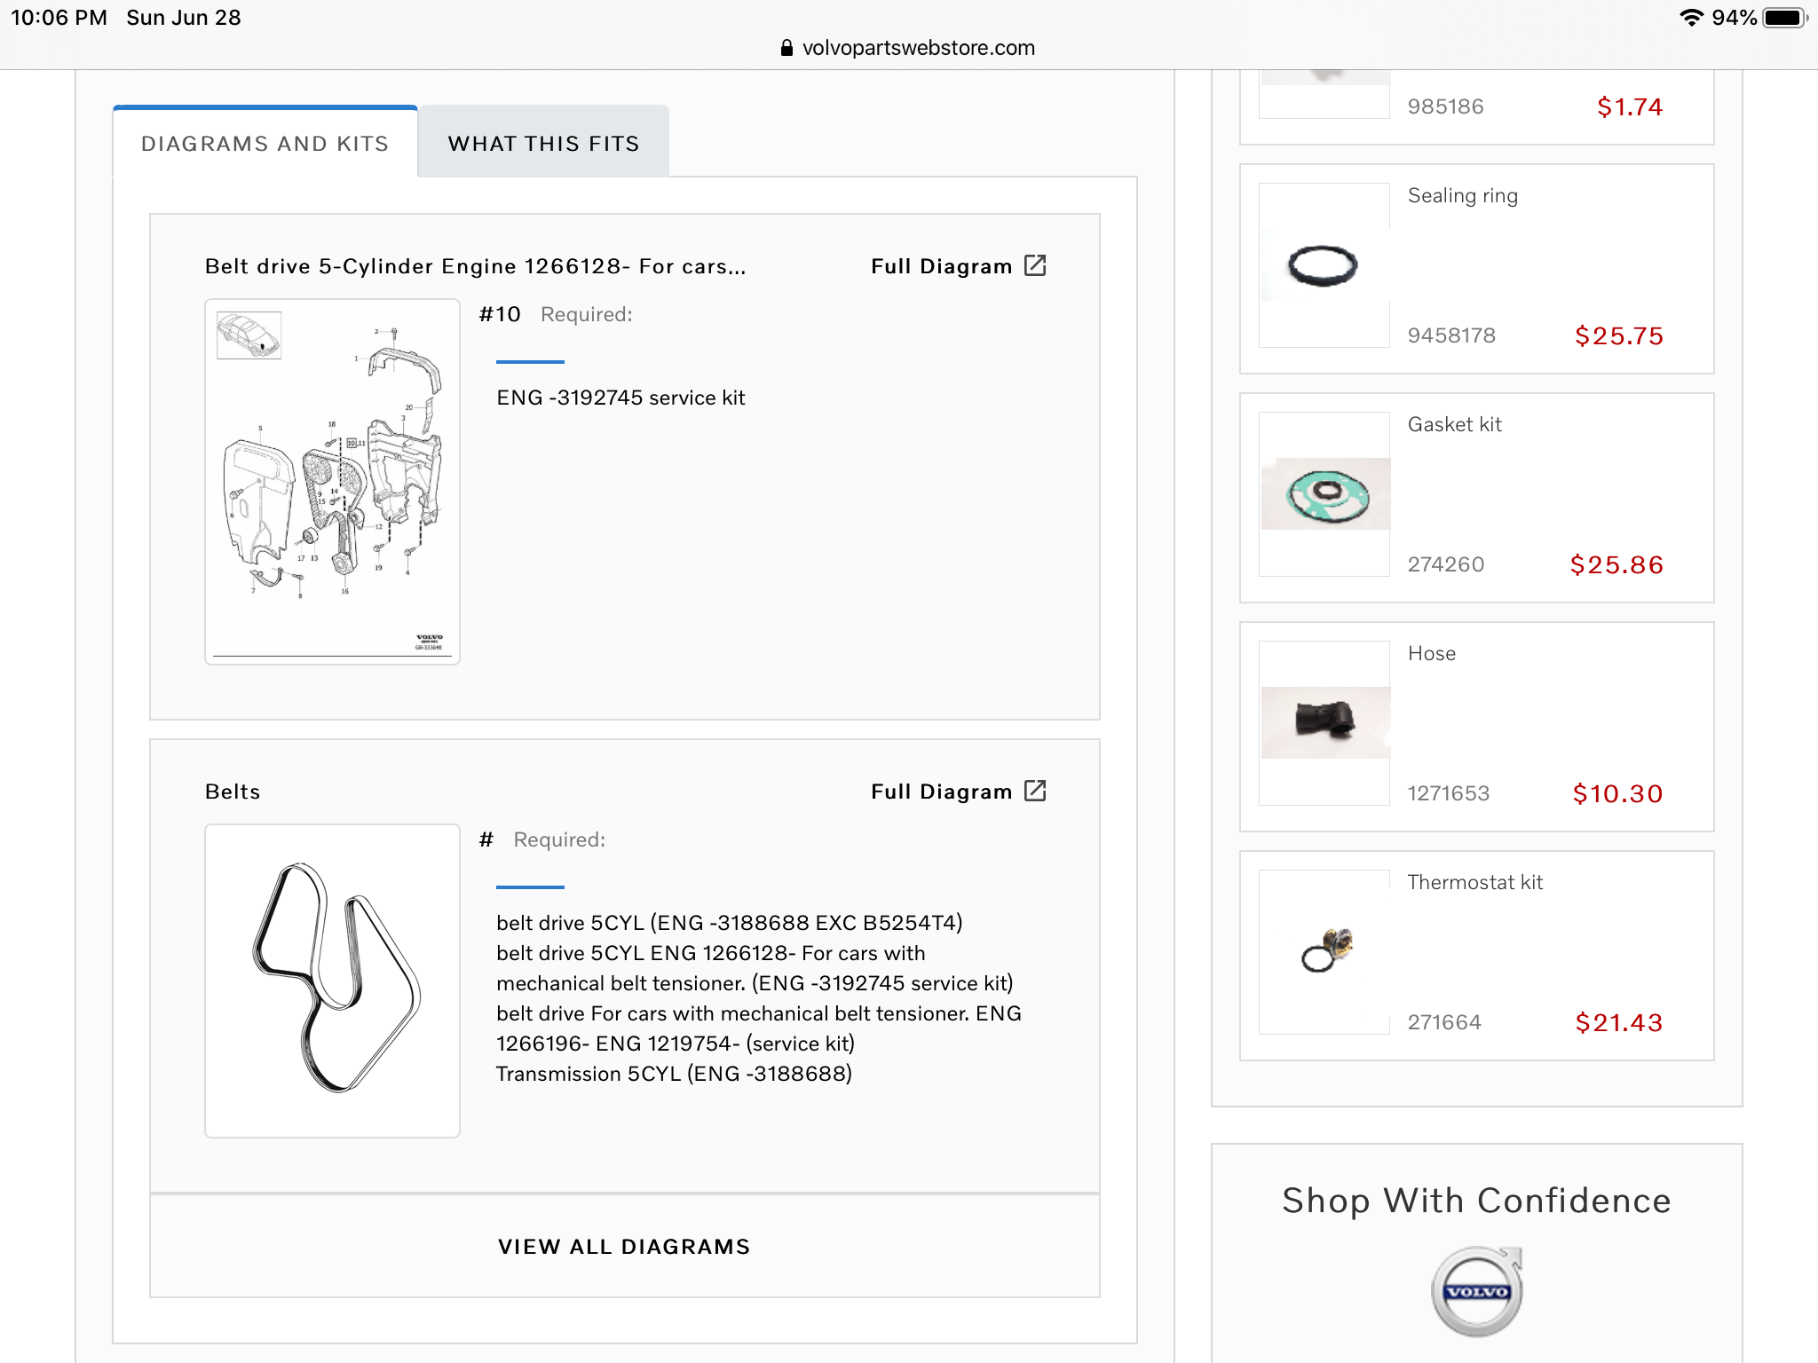Tap the battery indicator icon
Screen dimensions: 1818x1363
pyautogui.click(x=1784, y=18)
